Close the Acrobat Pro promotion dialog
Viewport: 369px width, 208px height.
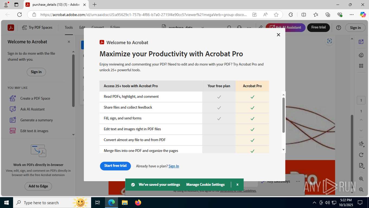[278, 35]
